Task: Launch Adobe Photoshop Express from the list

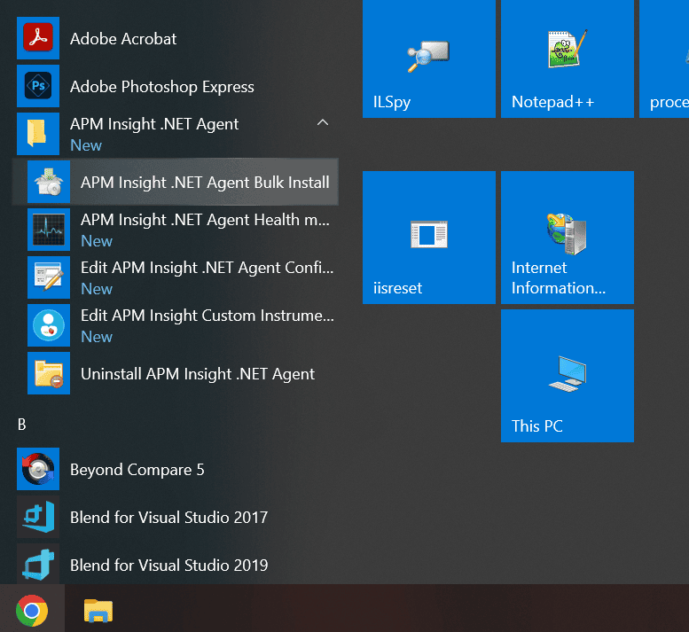Action: point(161,87)
